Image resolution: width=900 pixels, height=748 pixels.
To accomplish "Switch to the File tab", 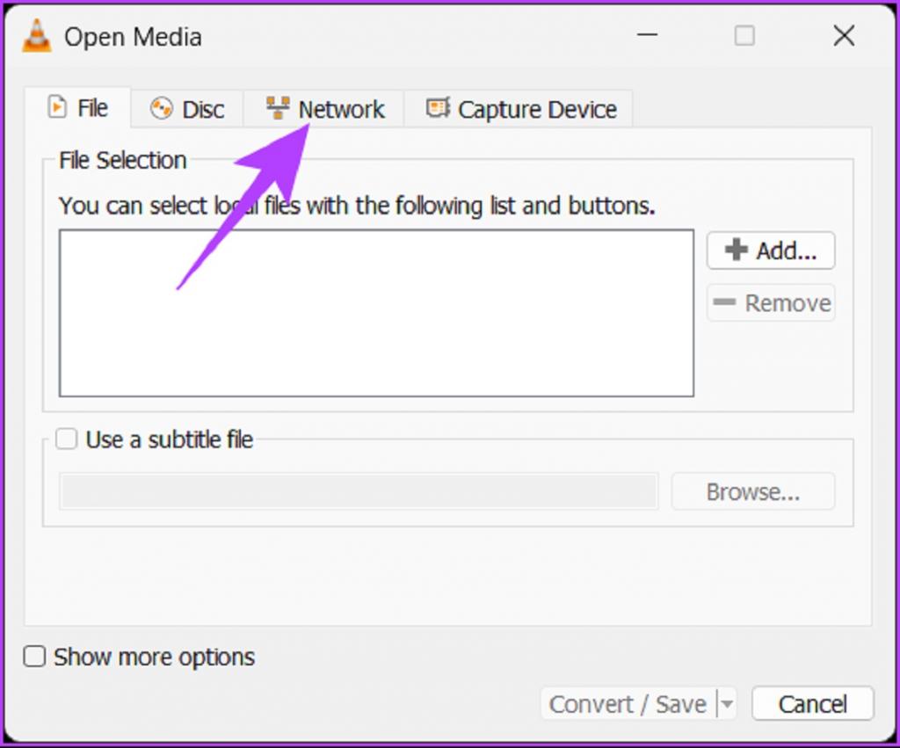I will click(x=78, y=108).
